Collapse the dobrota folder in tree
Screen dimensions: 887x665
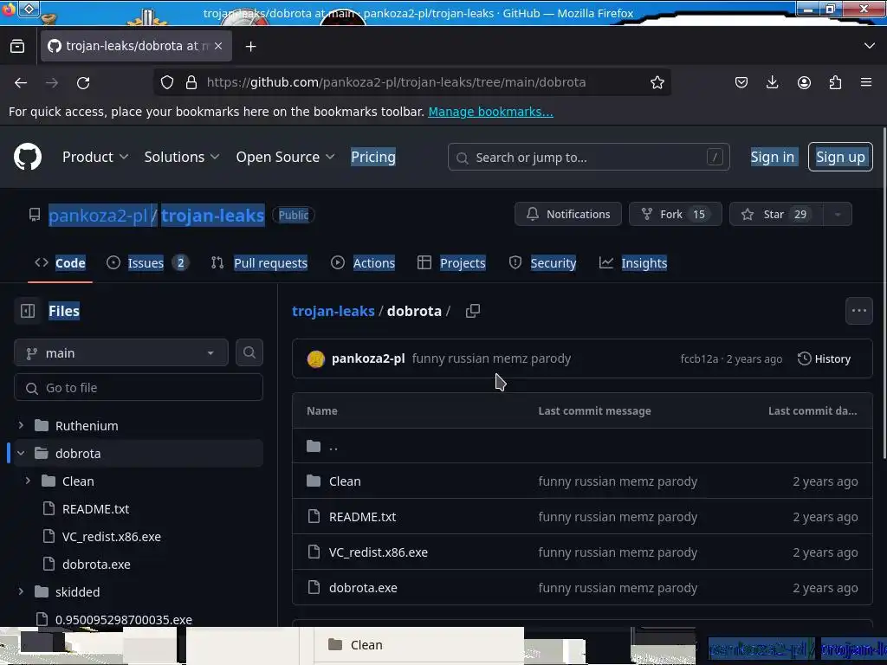pos(21,453)
